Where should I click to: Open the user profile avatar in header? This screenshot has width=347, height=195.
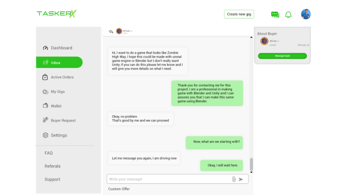[x=306, y=14]
